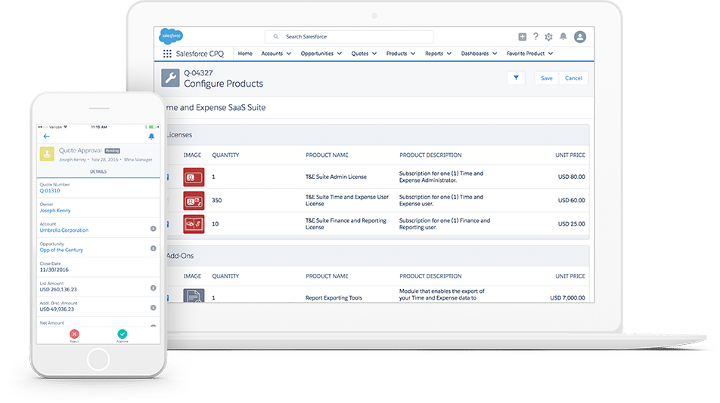Image resolution: width=720 pixels, height=403 pixels.
Task: Open notifications bell in the laptop header
Action: point(563,37)
